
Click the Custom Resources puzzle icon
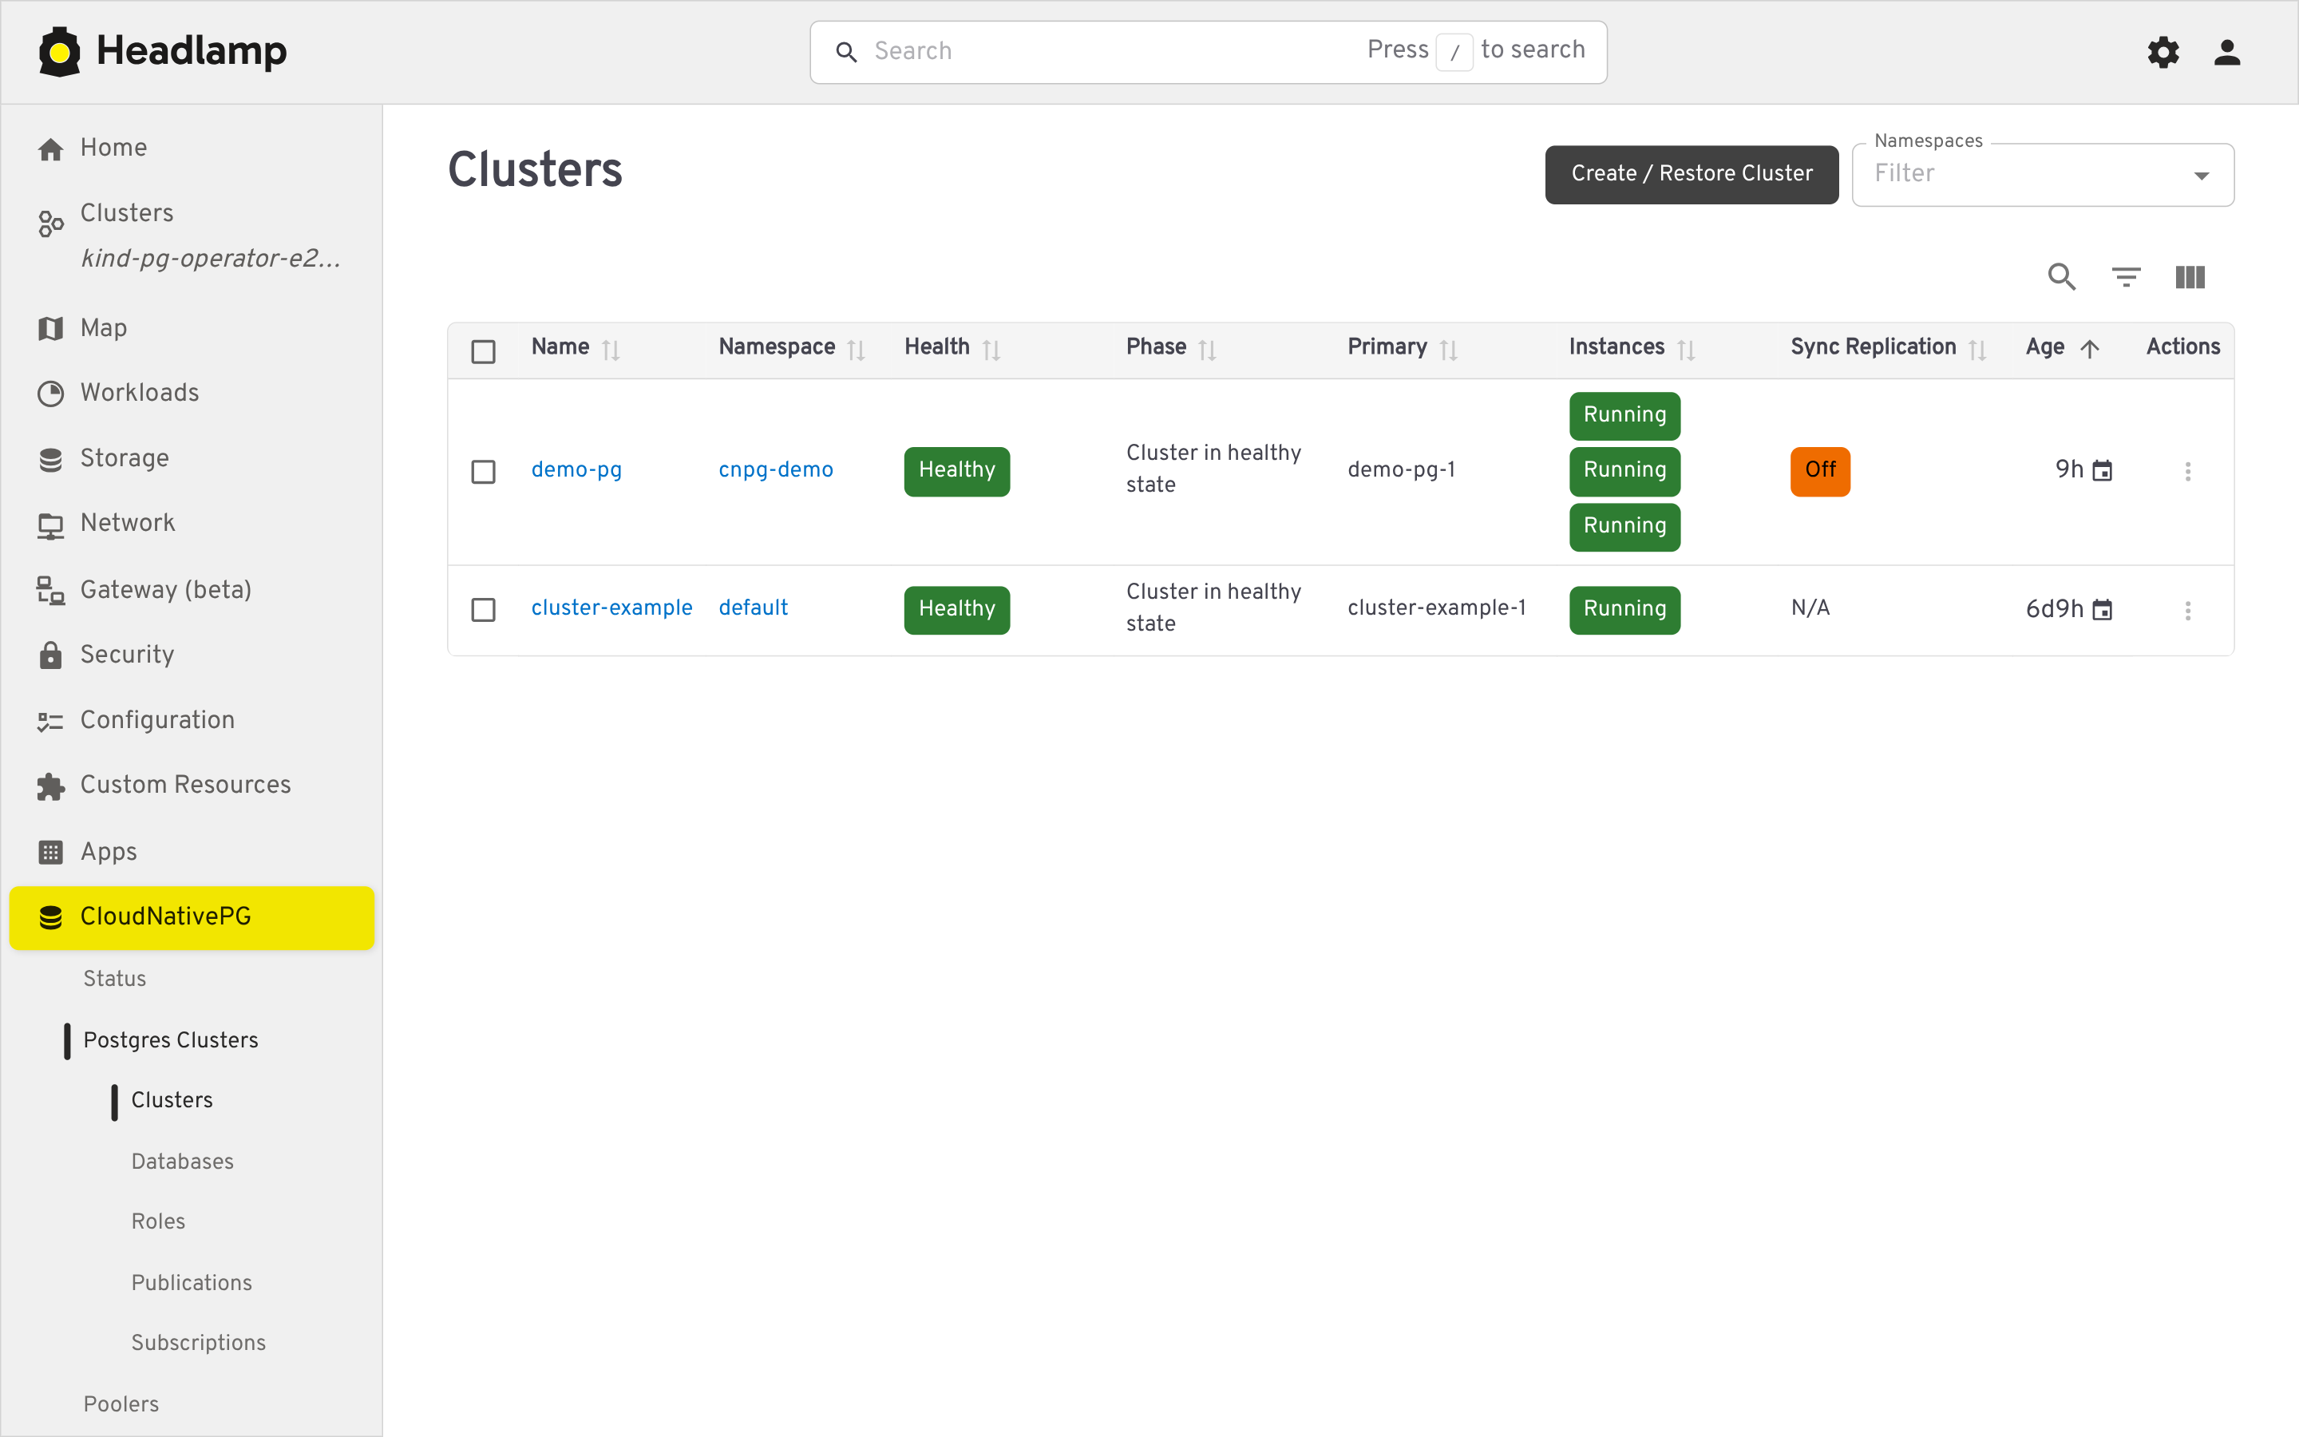click(50, 786)
